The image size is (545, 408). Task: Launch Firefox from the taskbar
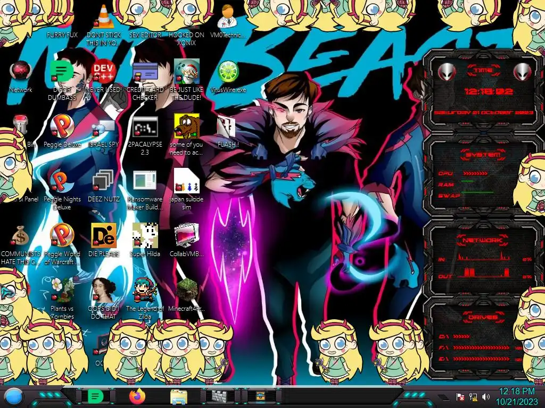(137, 396)
